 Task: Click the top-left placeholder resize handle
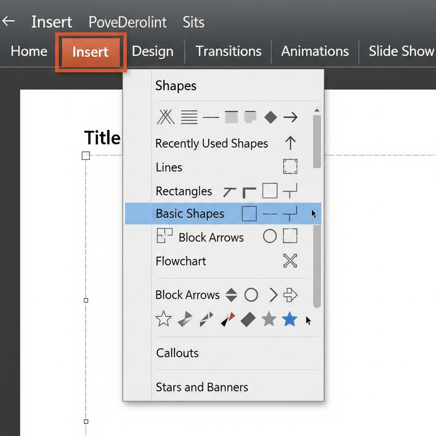(86, 155)
